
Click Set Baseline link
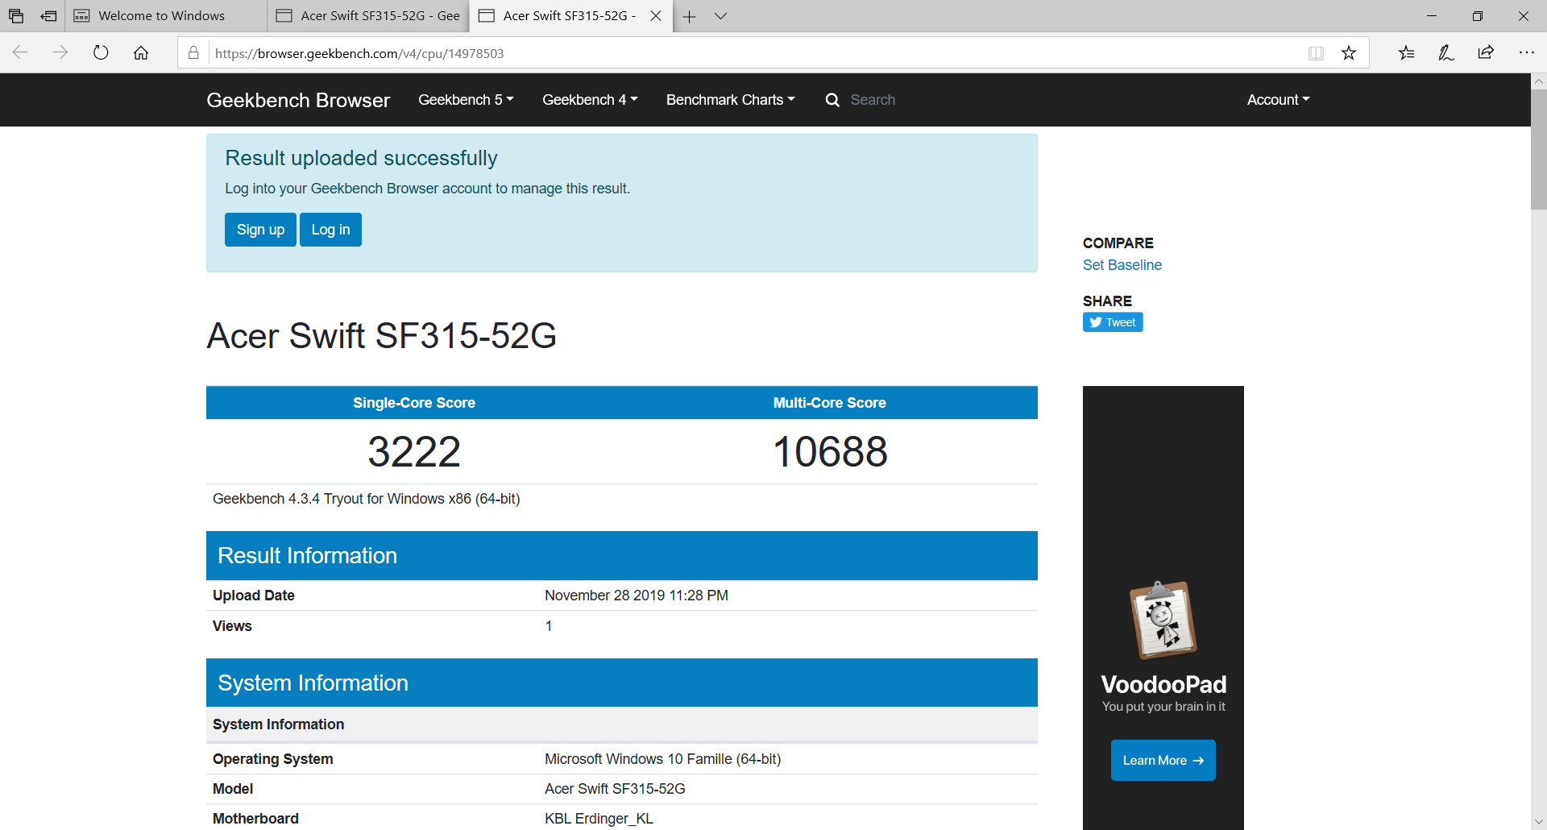tap(1122, 265)
